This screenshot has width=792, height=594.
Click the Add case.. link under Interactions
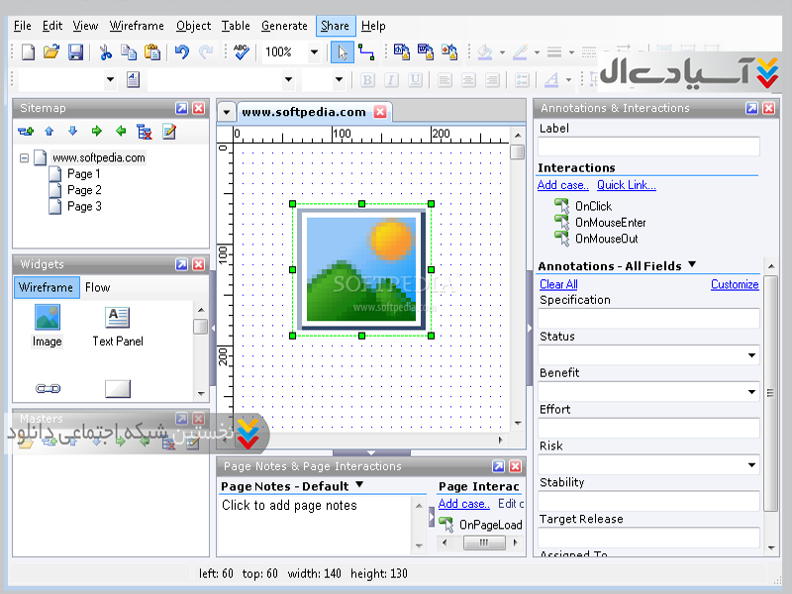tap(562, 185)
